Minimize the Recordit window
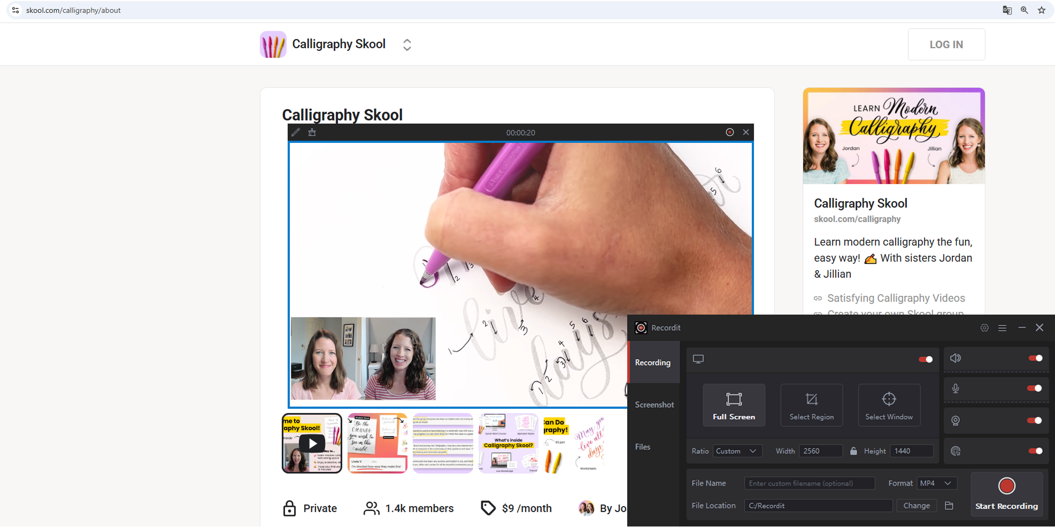 1022,327
